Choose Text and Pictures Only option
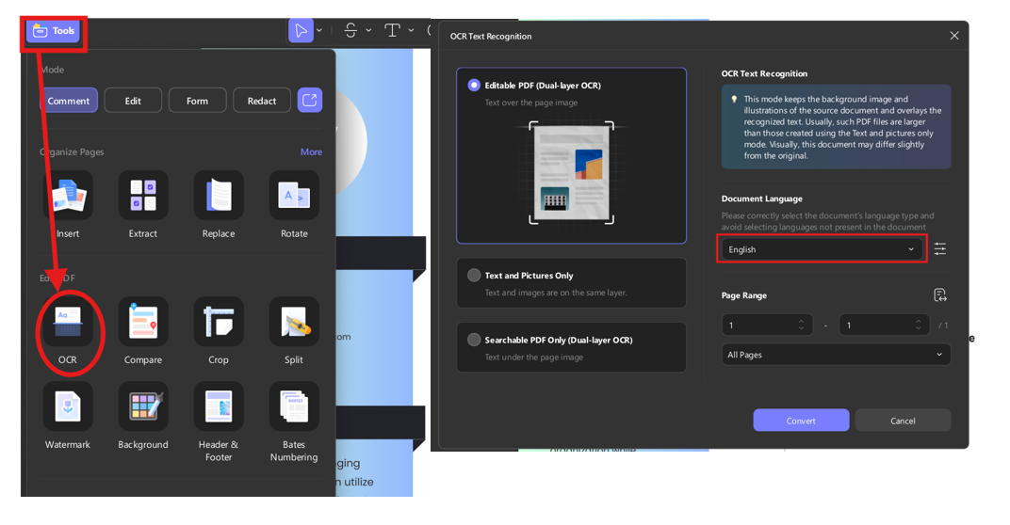This screenshot has height=525, width=1010. pyautogui.click(x=571, y=283)
